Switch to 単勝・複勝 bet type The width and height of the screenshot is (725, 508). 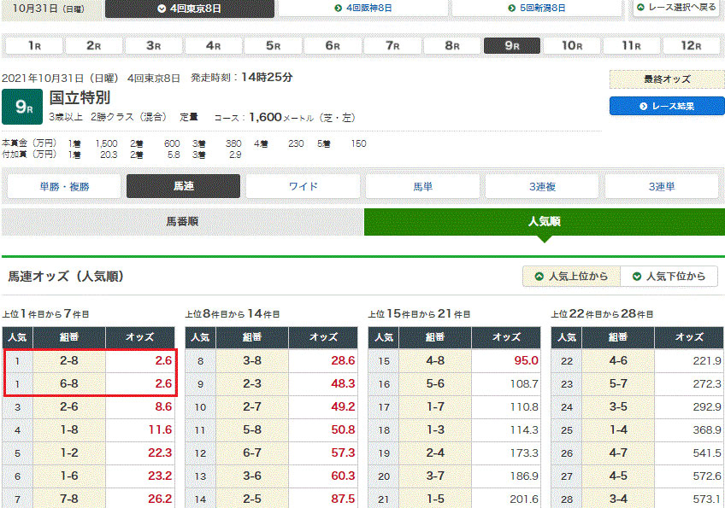click(x=64, y=186)
